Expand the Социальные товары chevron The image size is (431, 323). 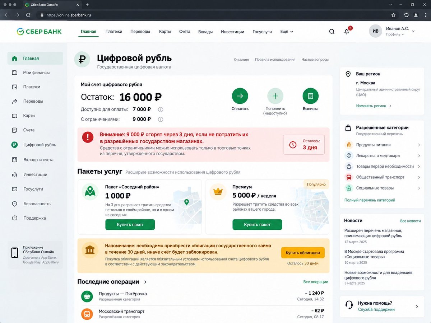[419, 188]
